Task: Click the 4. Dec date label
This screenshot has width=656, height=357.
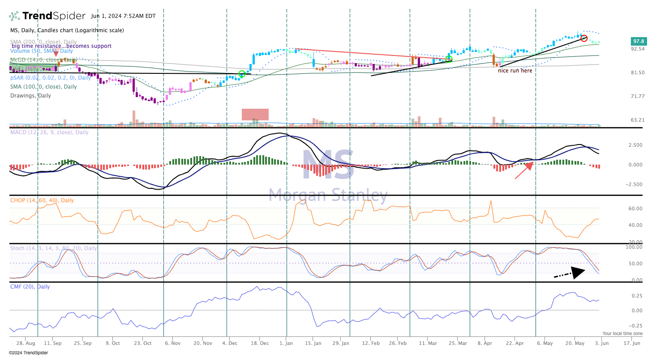Action: 230,344
